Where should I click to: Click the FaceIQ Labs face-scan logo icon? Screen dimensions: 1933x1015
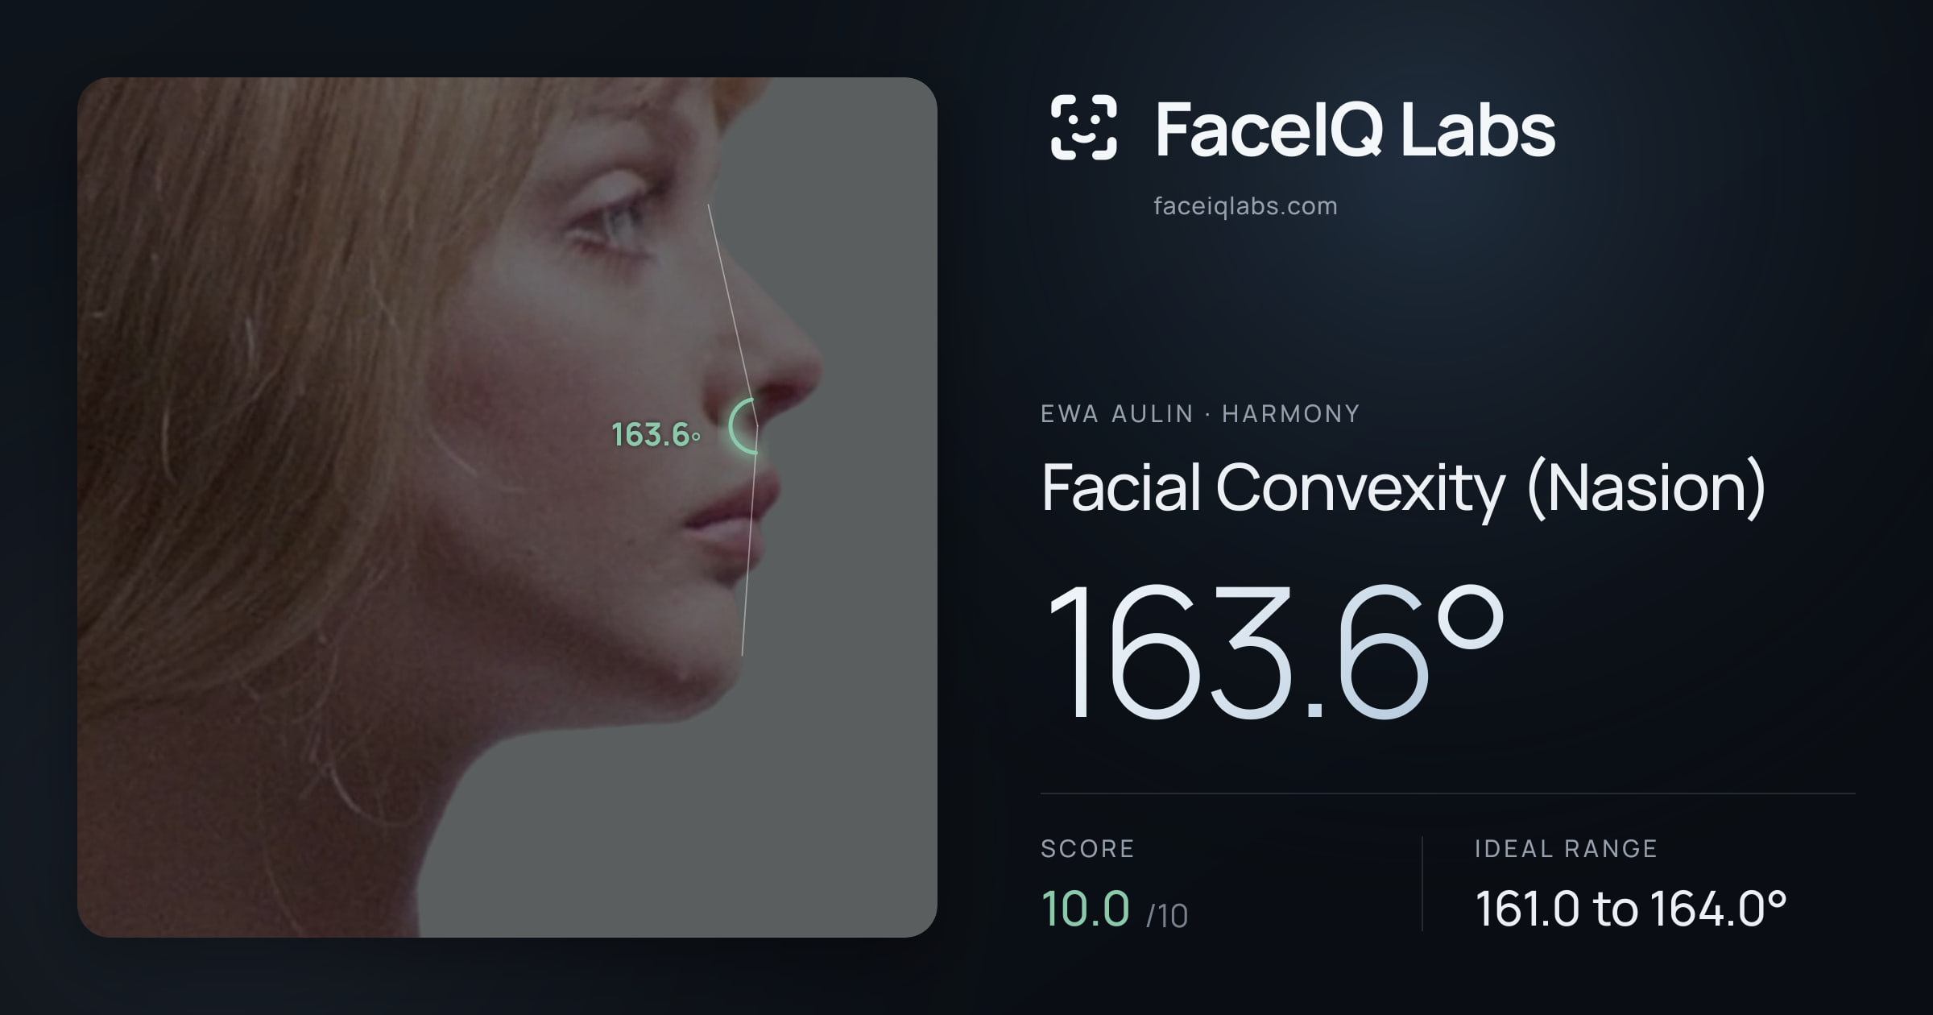(x=1083, y=127)
